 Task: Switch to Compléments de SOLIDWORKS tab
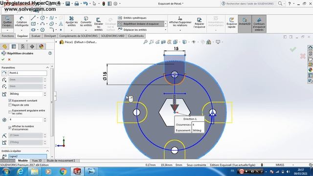click(78, 36)
